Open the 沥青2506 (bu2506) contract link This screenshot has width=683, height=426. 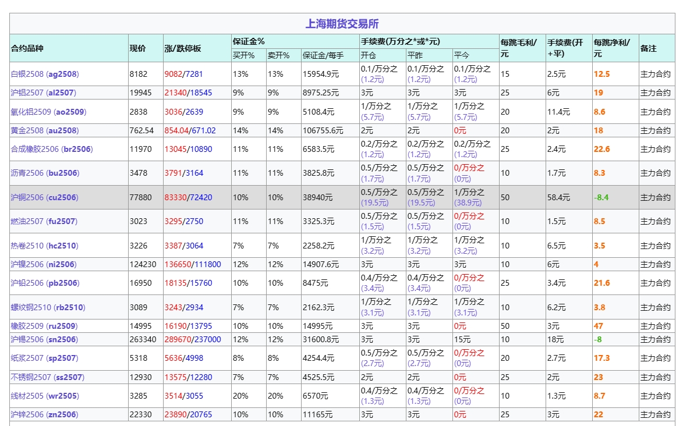[x=45, y=173]
